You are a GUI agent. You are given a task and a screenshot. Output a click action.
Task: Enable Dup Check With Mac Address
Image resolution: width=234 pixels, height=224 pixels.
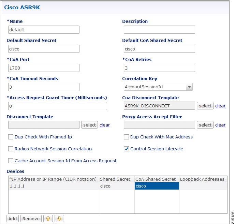tap(126, 137)
